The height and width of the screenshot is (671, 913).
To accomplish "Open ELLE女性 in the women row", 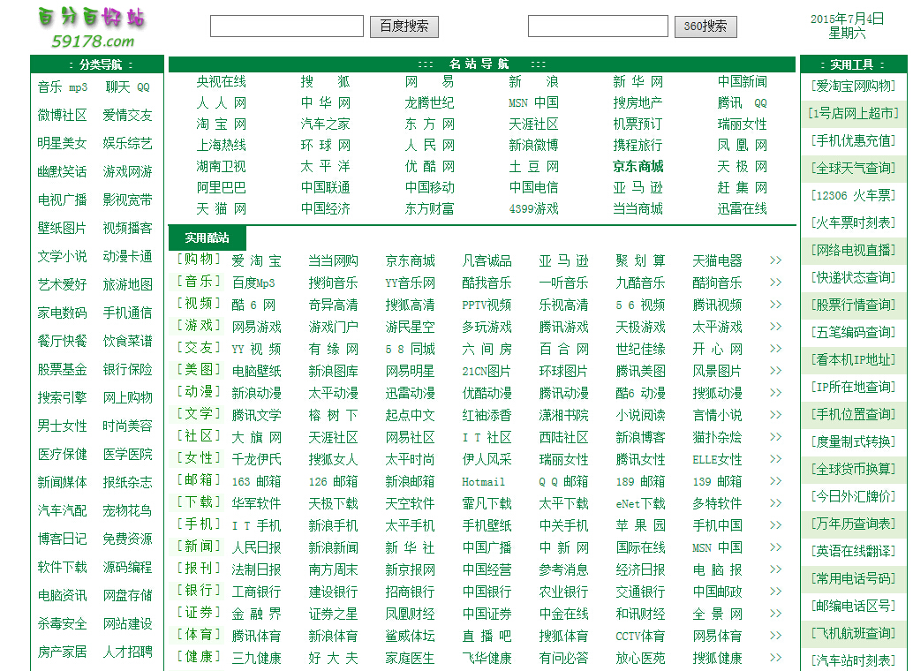I will (717, 460).
